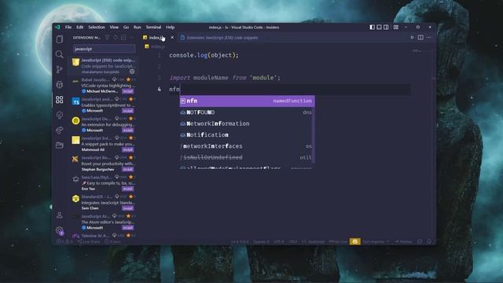
Task: Toggle bottom panel layout icon
Action: 379,28
